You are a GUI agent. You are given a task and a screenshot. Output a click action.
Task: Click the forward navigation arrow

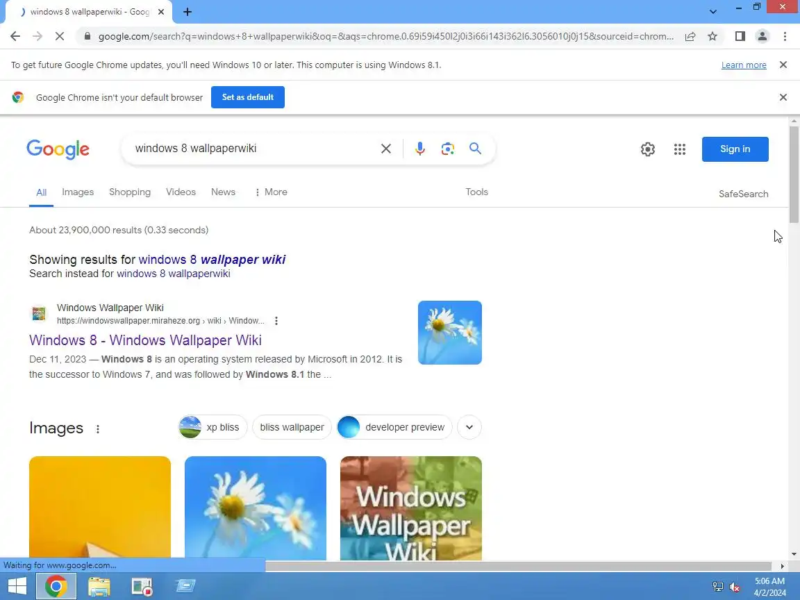(x=37, y=36)
